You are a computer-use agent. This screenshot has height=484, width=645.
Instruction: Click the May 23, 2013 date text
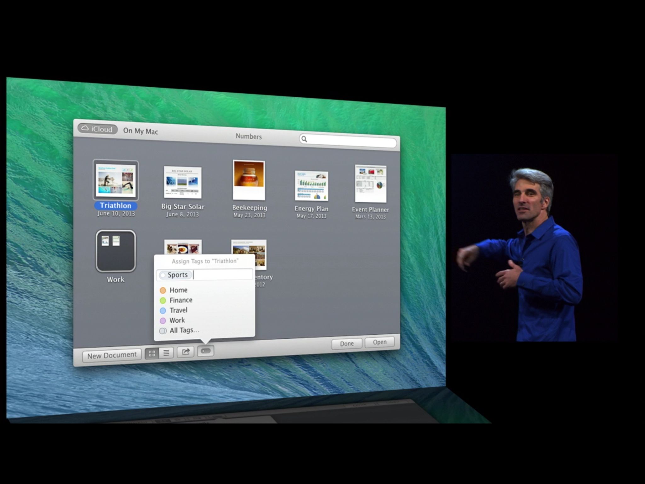coord(249,215)
